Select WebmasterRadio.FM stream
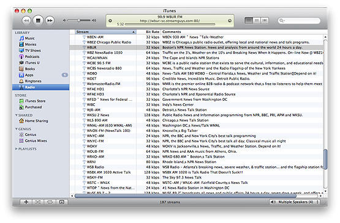 click(x=196, y=84)
